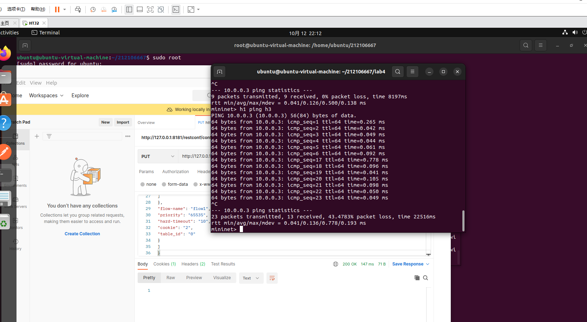Open a new tab in the root terminal window
This screenshot has width=587, height=322.
pyautogui.click(x=25, y=45)
